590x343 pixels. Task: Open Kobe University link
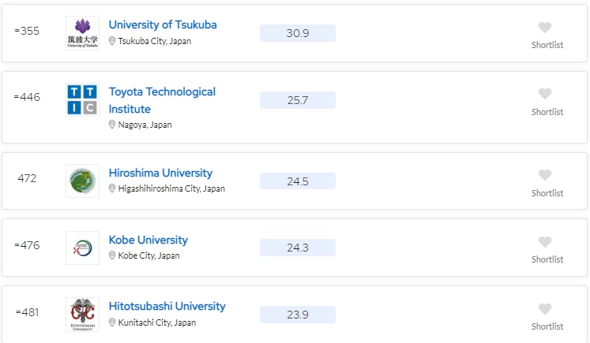point(148,240)
